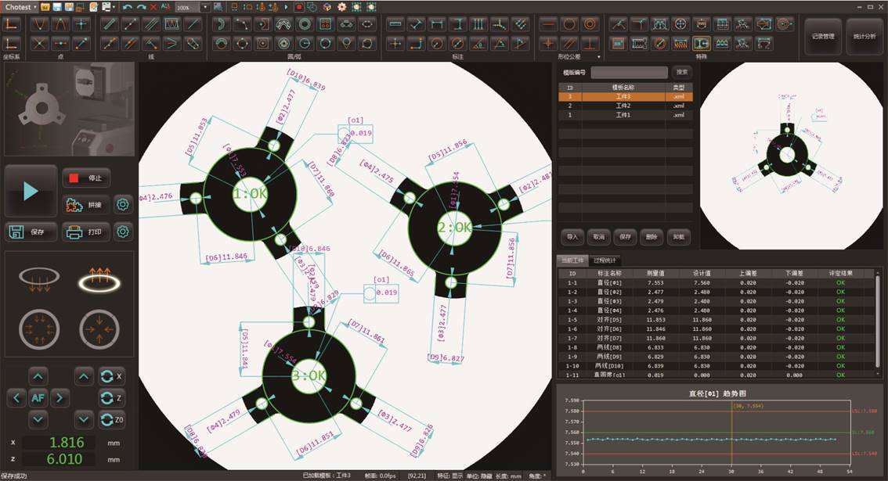
Task: Select template row 工件3
Action: (x=625, y=97)
